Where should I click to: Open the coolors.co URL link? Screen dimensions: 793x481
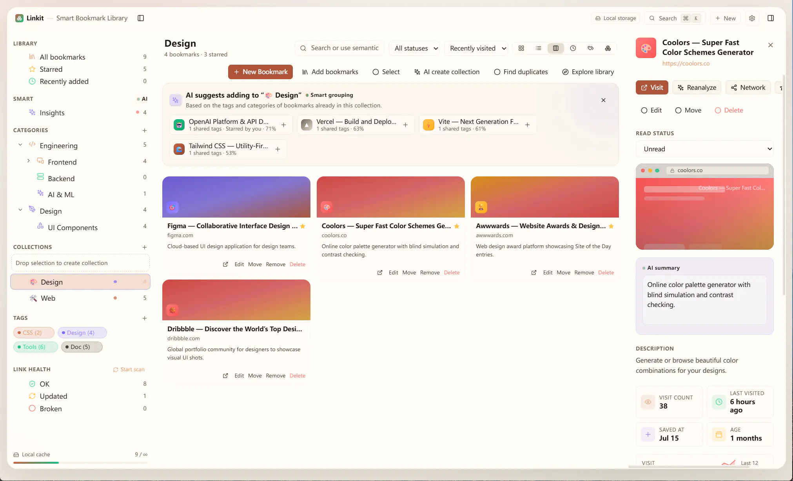[x=686, y=63]
